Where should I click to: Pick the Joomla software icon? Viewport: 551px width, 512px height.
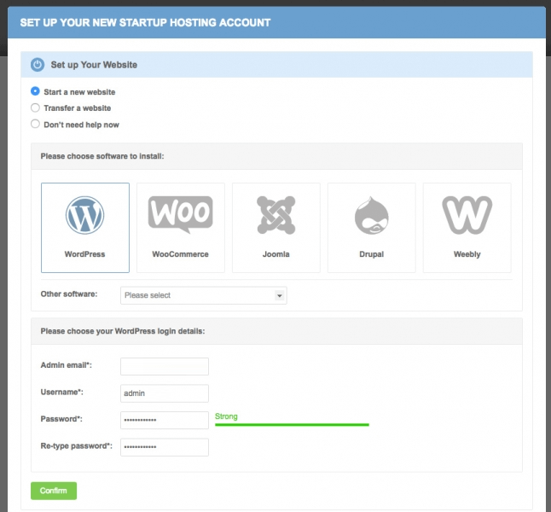pos(275,215)
